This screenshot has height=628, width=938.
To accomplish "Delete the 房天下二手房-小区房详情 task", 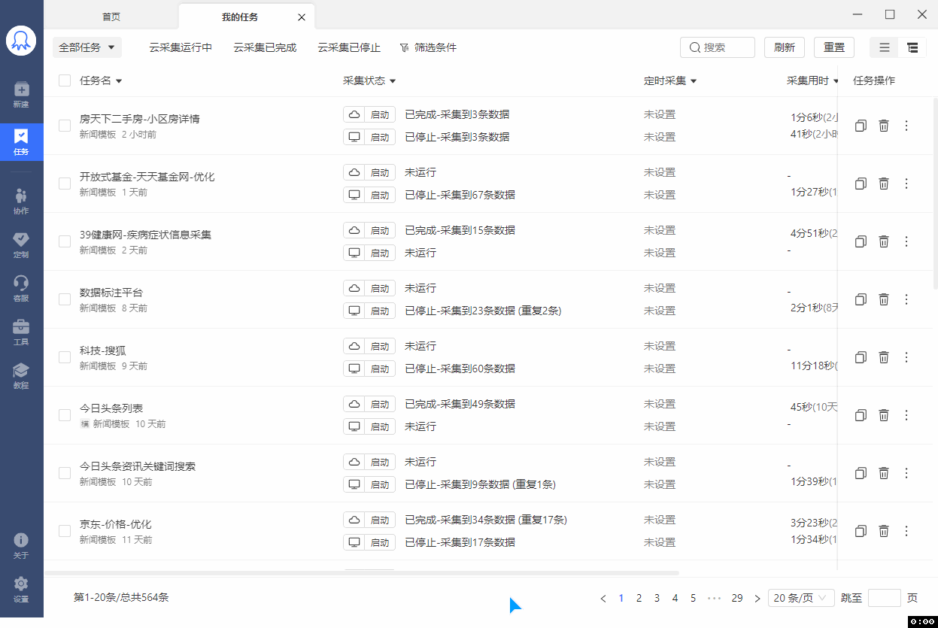I will click(884, 126).
